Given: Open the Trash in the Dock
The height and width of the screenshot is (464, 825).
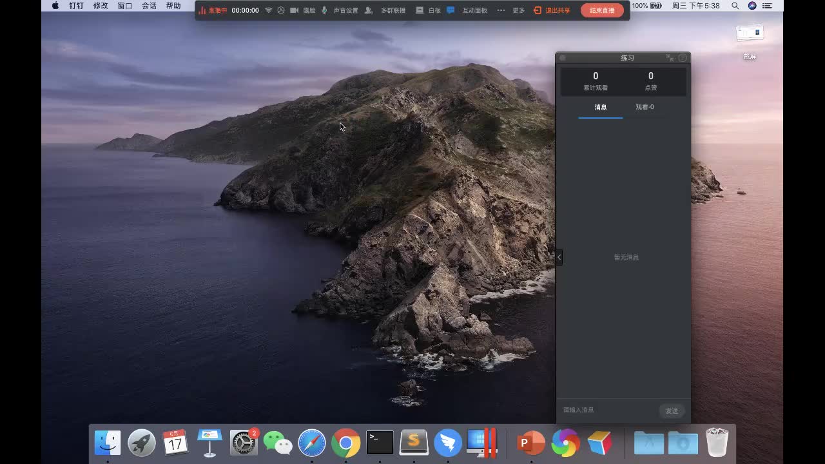Looking at the screenshot, I should (717, 443).
